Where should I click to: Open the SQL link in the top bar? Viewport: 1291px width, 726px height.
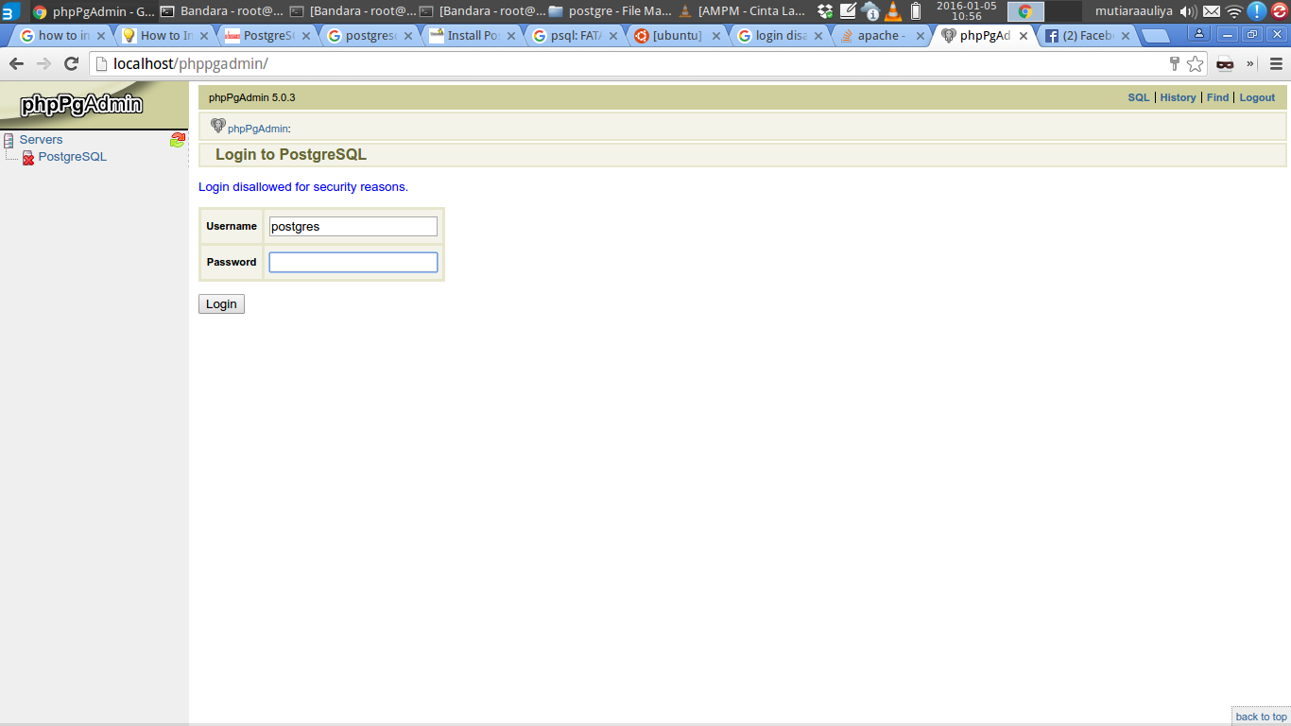click(1139, 97)
